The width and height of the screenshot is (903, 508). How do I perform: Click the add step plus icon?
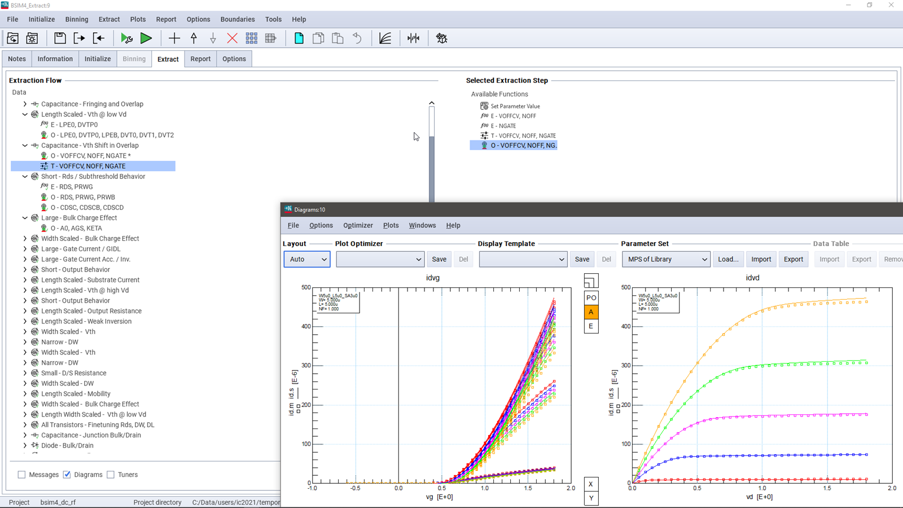click(174, 38)
